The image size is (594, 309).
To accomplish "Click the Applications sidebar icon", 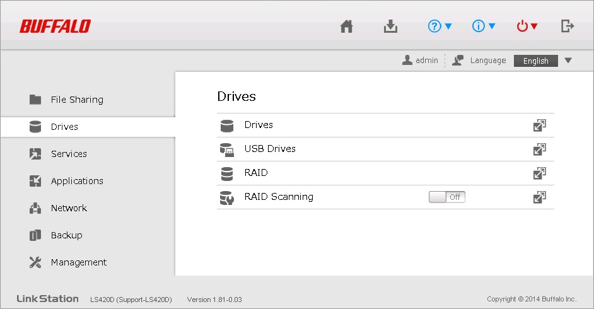I will point(35,181).
